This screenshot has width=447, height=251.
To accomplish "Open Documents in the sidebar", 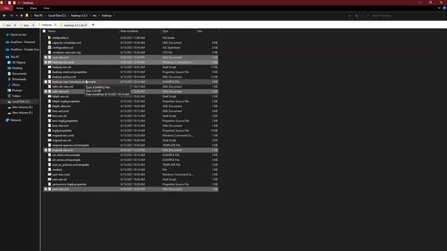I will coord(20,74).
